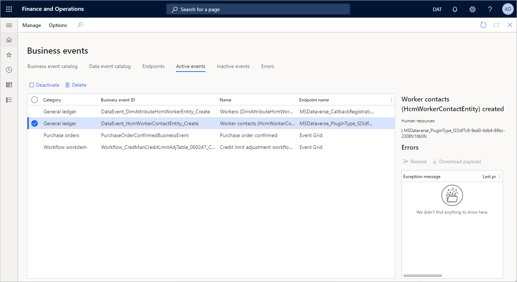Delete the selected business event
This screenshot has width=517, height=282.
[76, 85]
